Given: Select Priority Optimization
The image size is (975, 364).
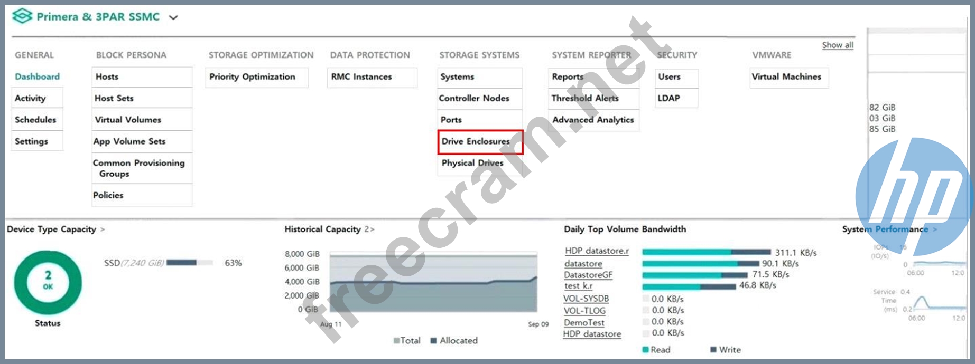Looking at the screenshot, I should (252, 76).
